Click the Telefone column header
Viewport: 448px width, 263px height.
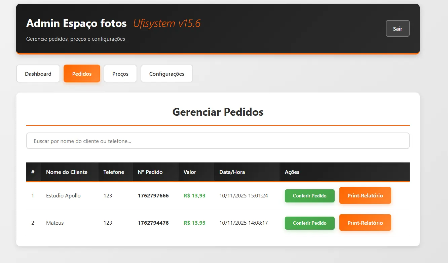114,172
